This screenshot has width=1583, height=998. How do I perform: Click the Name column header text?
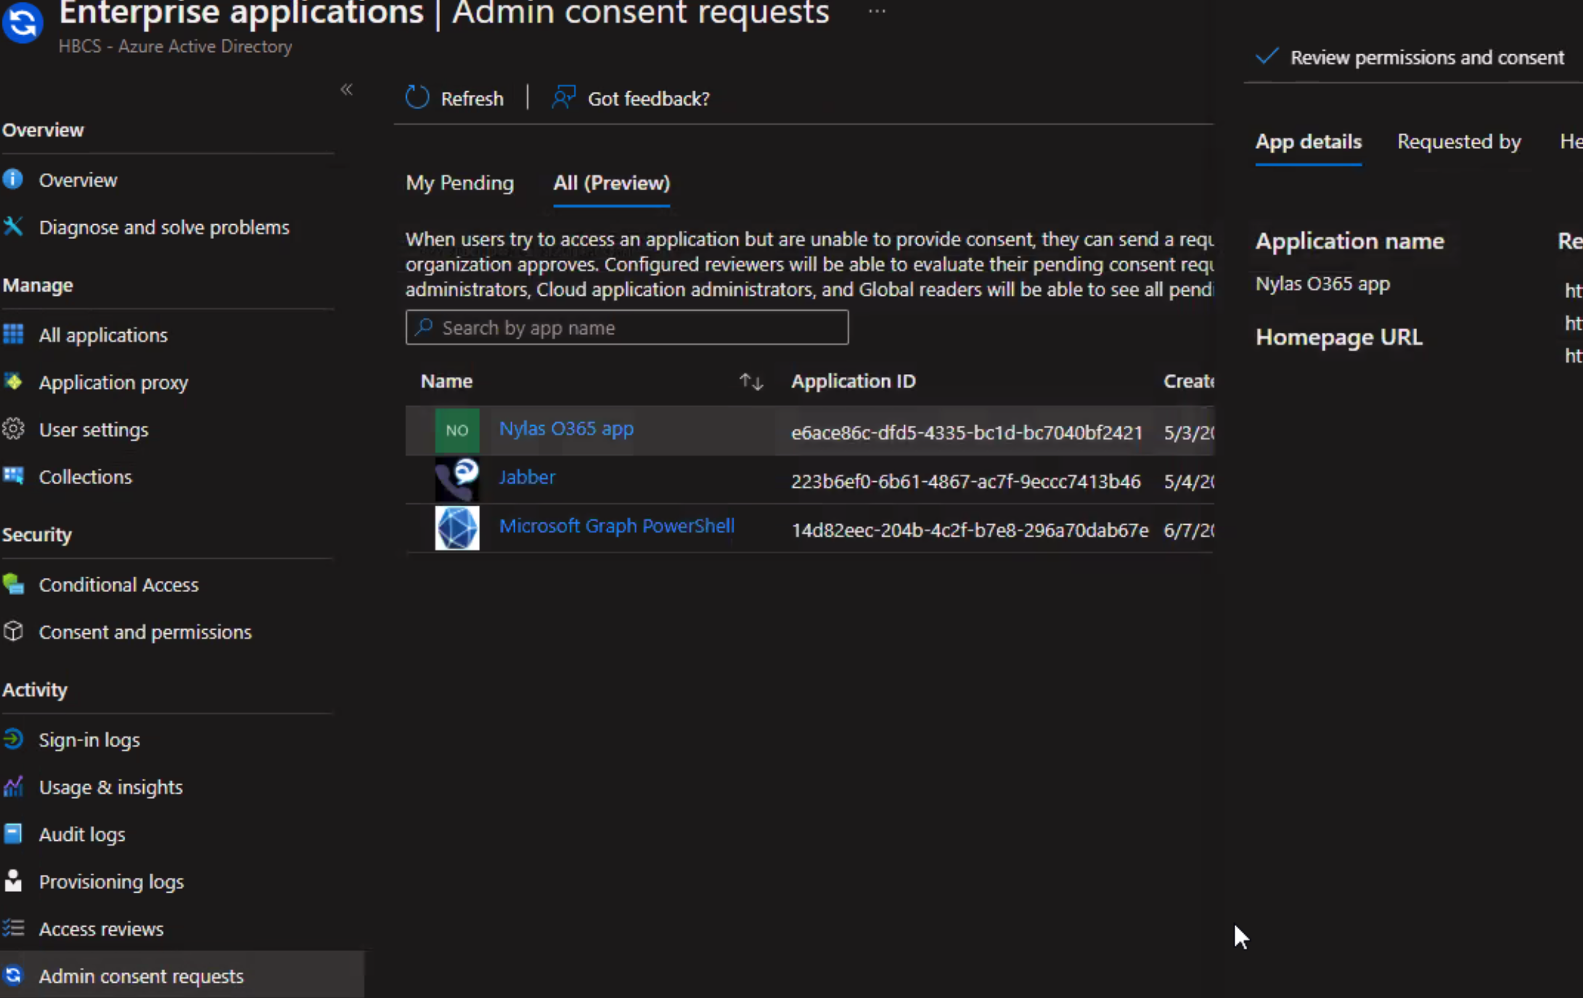[446, 381]
